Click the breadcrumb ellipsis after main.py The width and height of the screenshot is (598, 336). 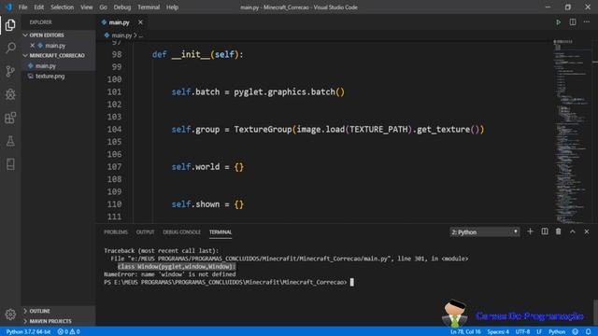click(141, 35)
